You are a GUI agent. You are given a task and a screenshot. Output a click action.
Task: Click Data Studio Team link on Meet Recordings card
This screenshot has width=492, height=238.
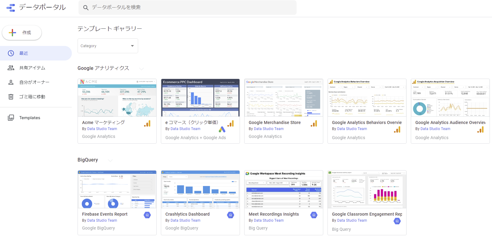pos(269,220)
